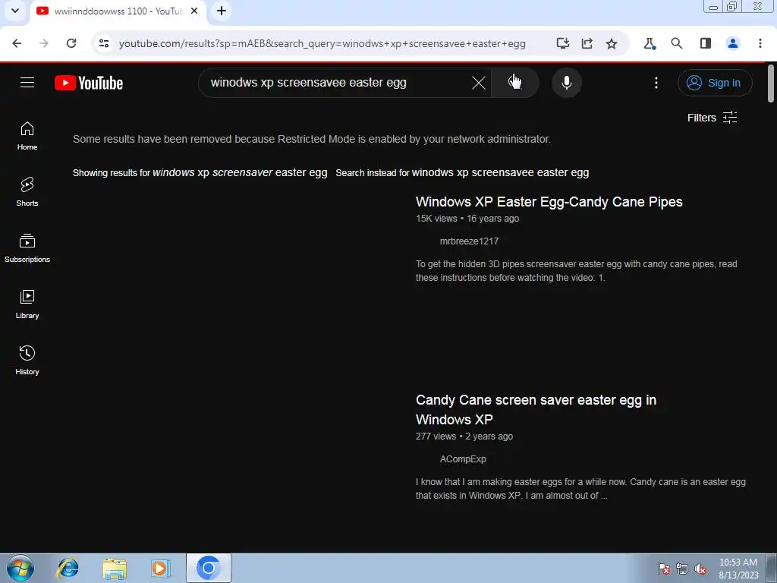This screenshot has width=777, height=583.
Task: Click the browser toolbar search icon
Action: pyautogui.click(x=677, y=43)
